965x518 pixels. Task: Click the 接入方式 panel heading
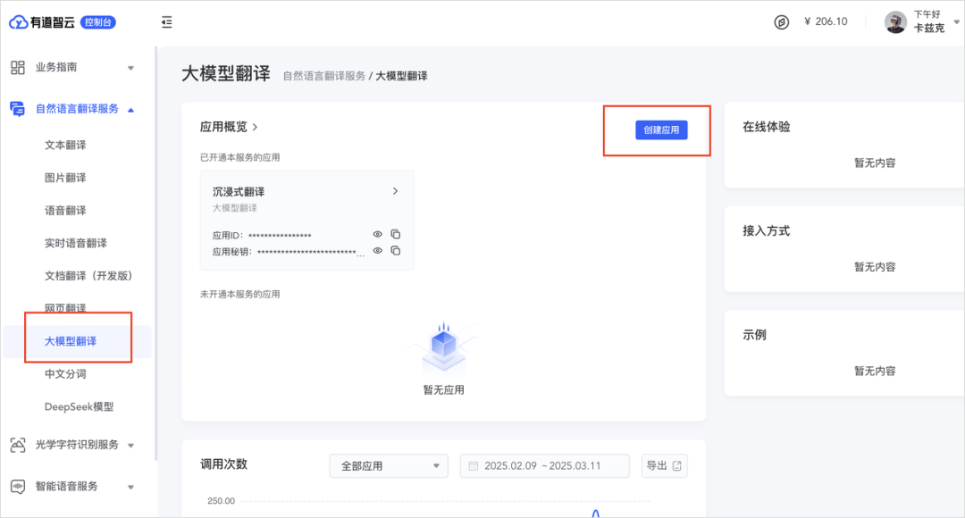tap(767, 231)
